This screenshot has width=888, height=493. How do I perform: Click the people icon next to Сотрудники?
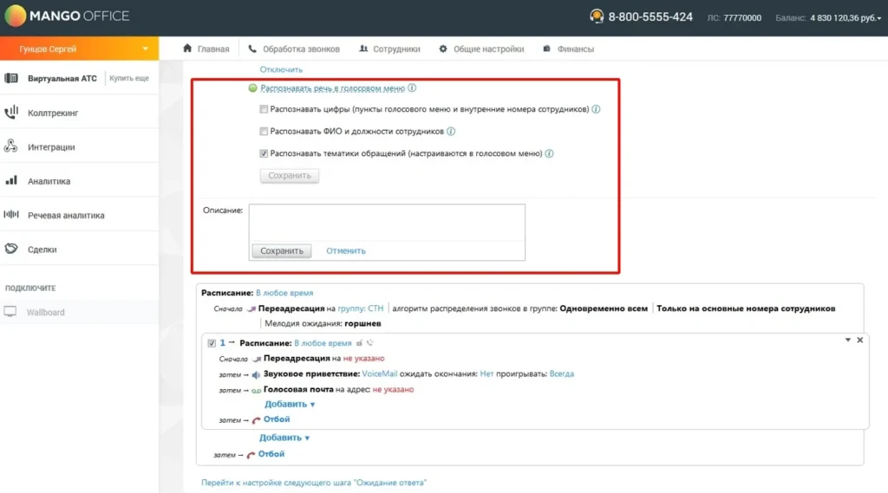pyautogui.click(x=363, y=49)
